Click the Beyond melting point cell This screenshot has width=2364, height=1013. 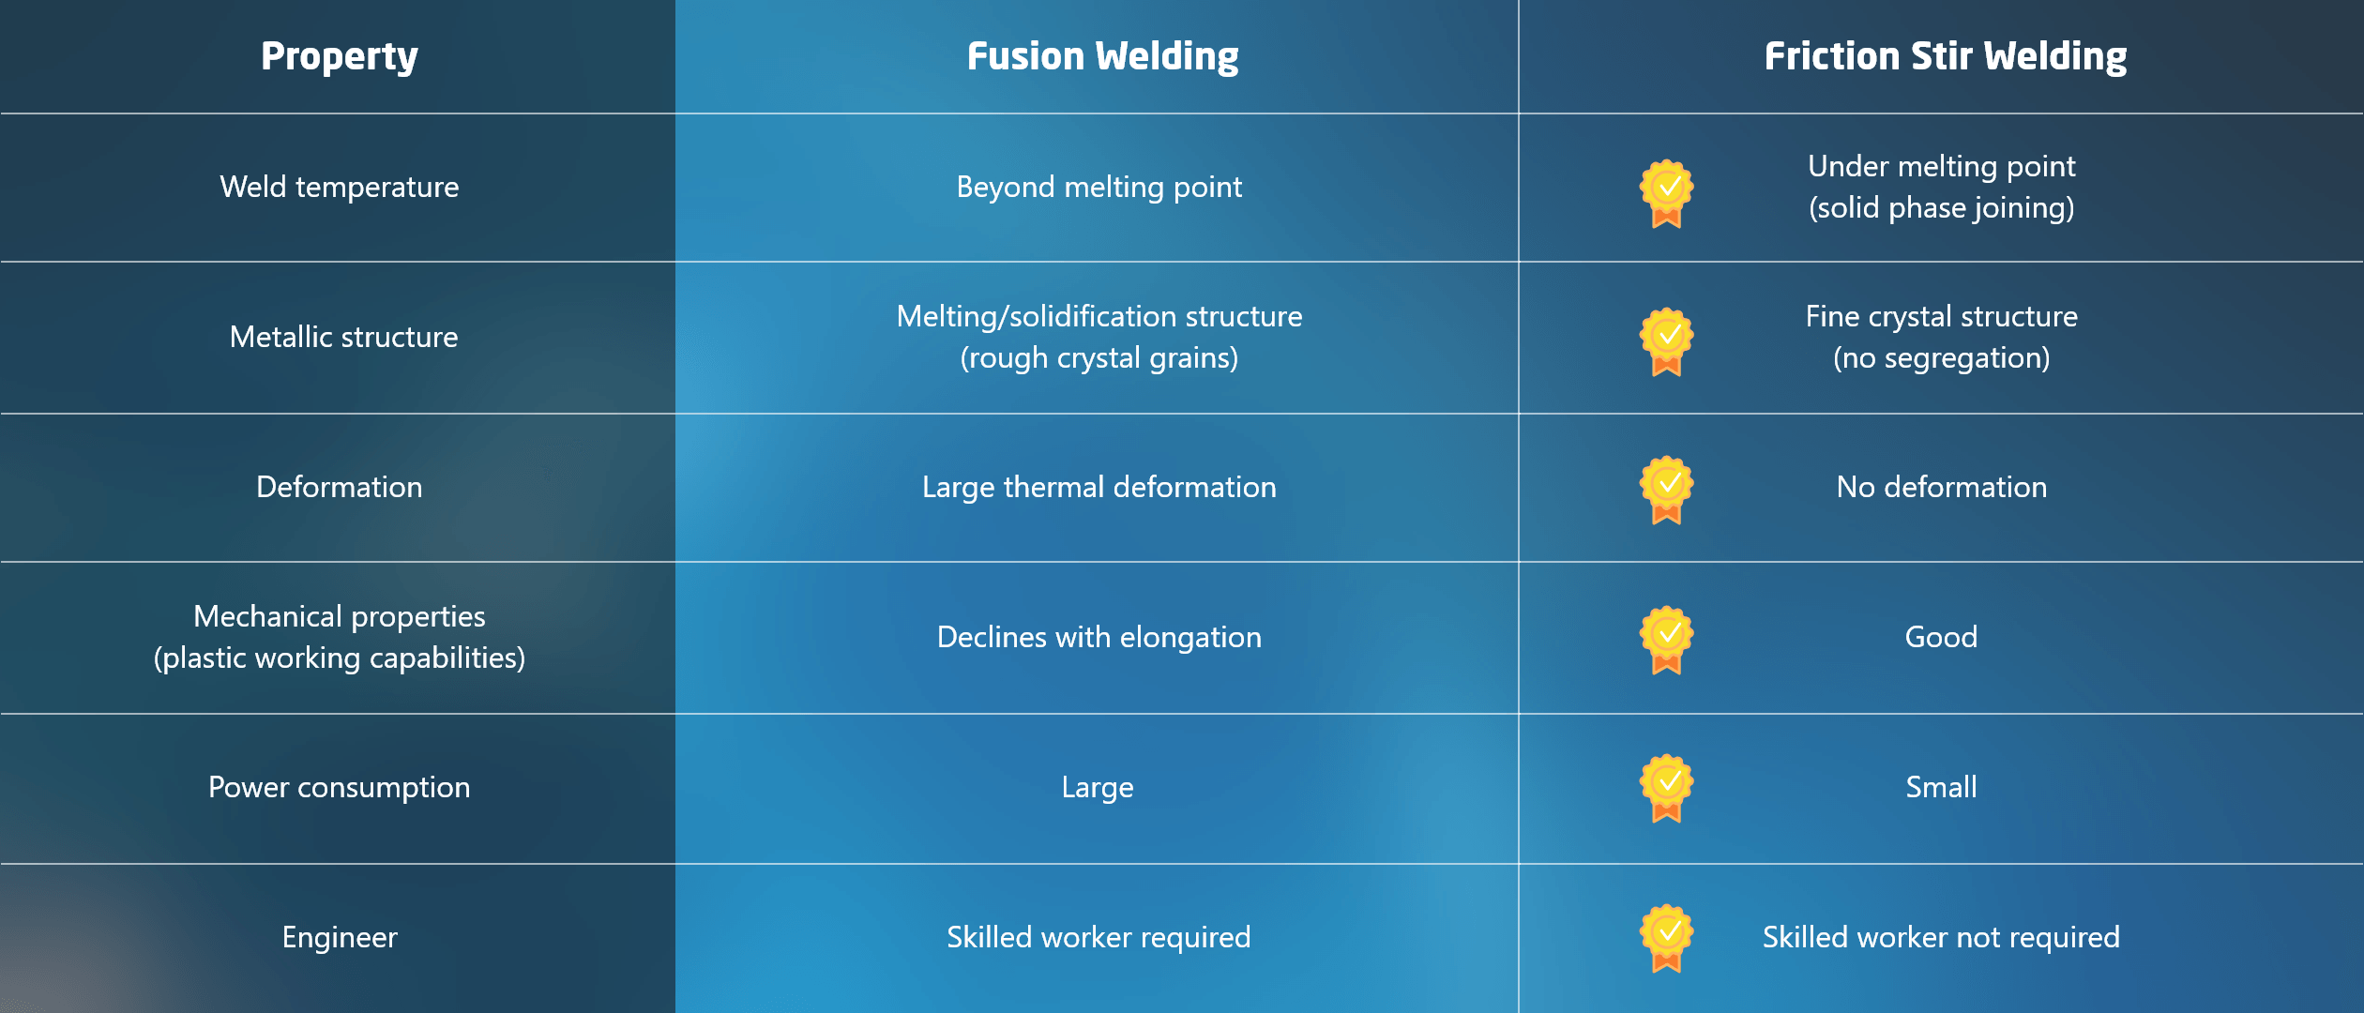tap(1099, 188)
